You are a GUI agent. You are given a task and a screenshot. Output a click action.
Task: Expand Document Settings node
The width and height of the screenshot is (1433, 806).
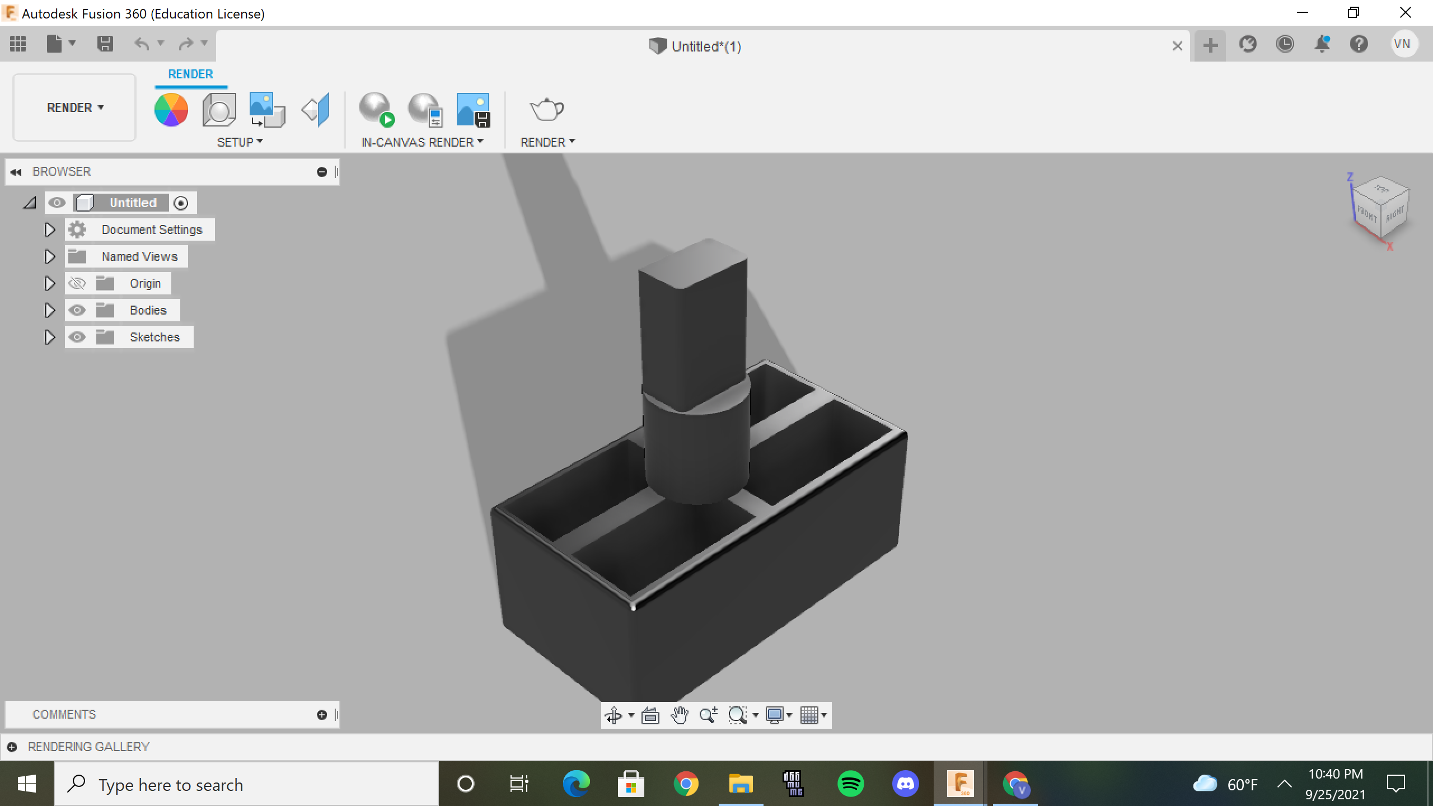49,229
